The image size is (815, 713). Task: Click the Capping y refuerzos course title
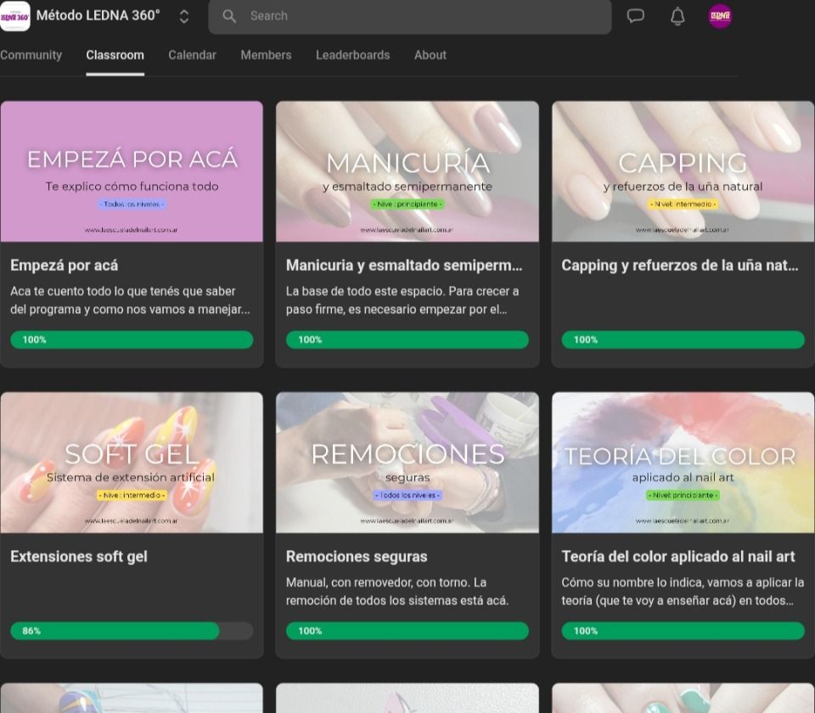pos(679,266)
